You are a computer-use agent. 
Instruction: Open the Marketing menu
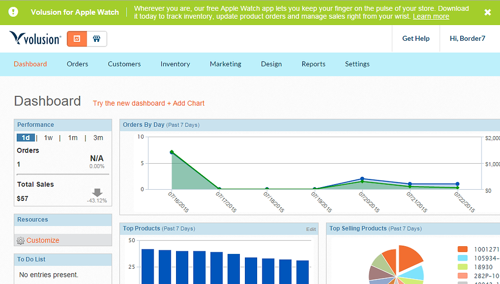pos(226,64)
